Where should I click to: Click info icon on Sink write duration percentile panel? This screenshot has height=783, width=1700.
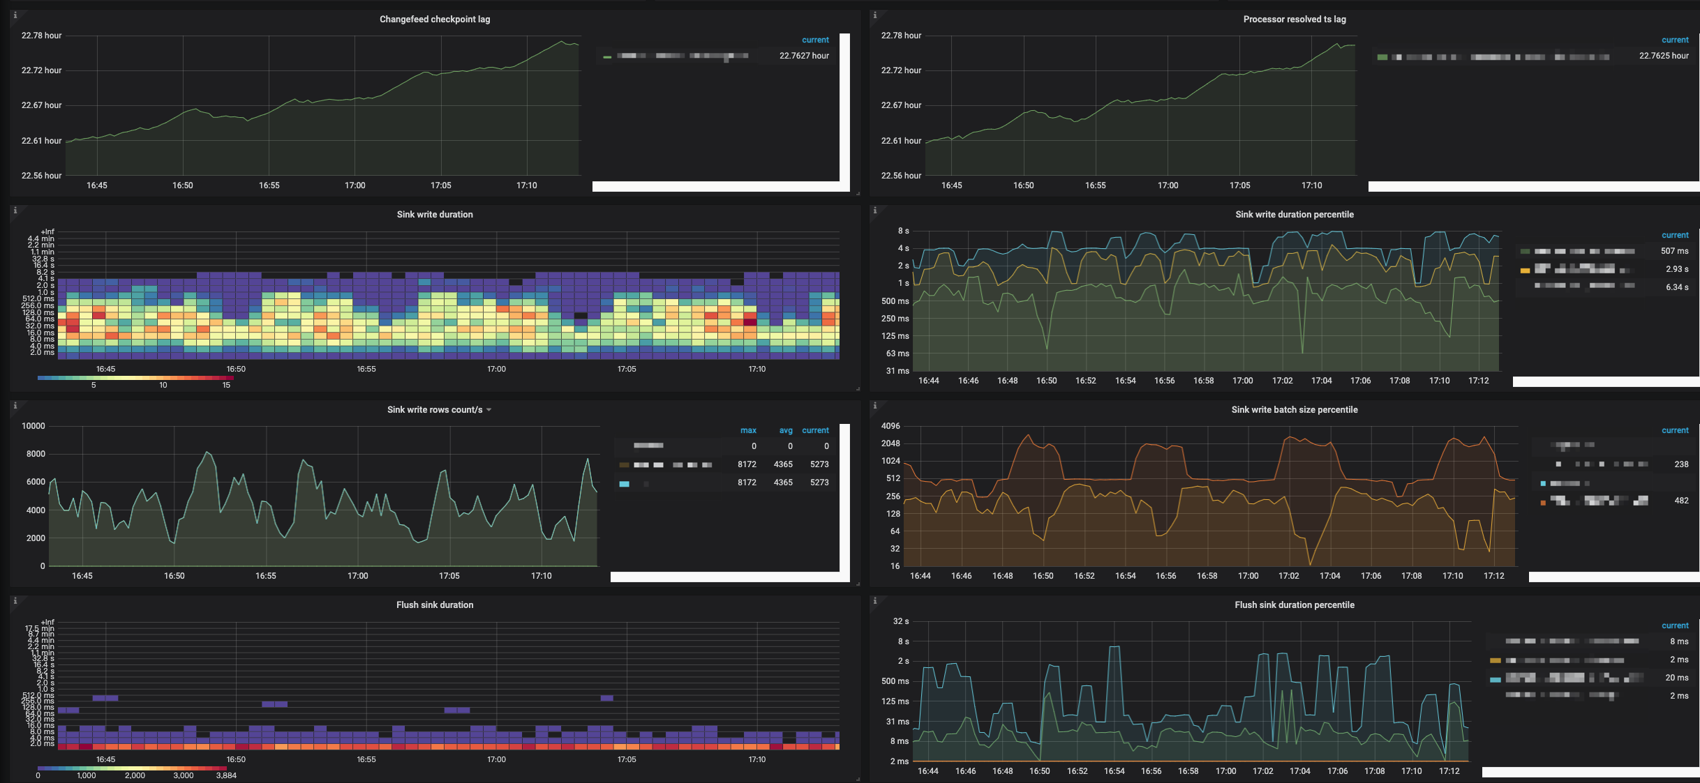(x=875, y=210)
